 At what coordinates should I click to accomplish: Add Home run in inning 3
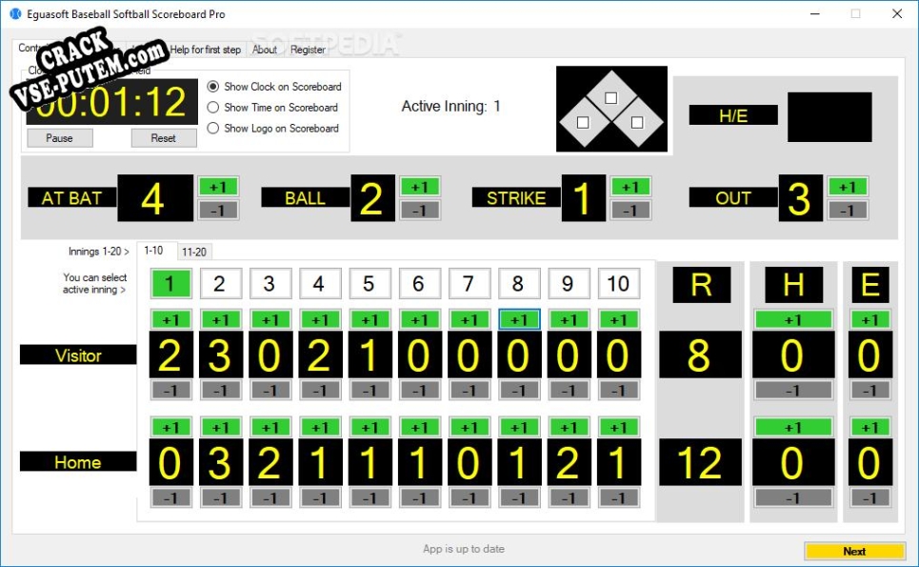270,428
